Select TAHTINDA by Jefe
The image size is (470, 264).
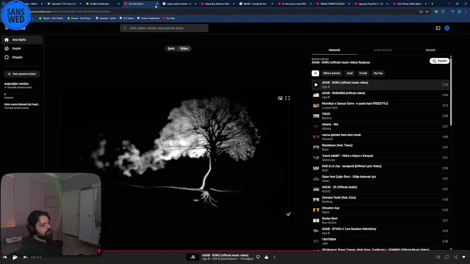380,241
